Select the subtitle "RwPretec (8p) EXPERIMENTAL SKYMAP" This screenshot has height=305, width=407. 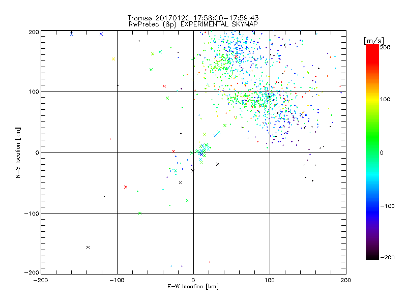coord(193,24)
